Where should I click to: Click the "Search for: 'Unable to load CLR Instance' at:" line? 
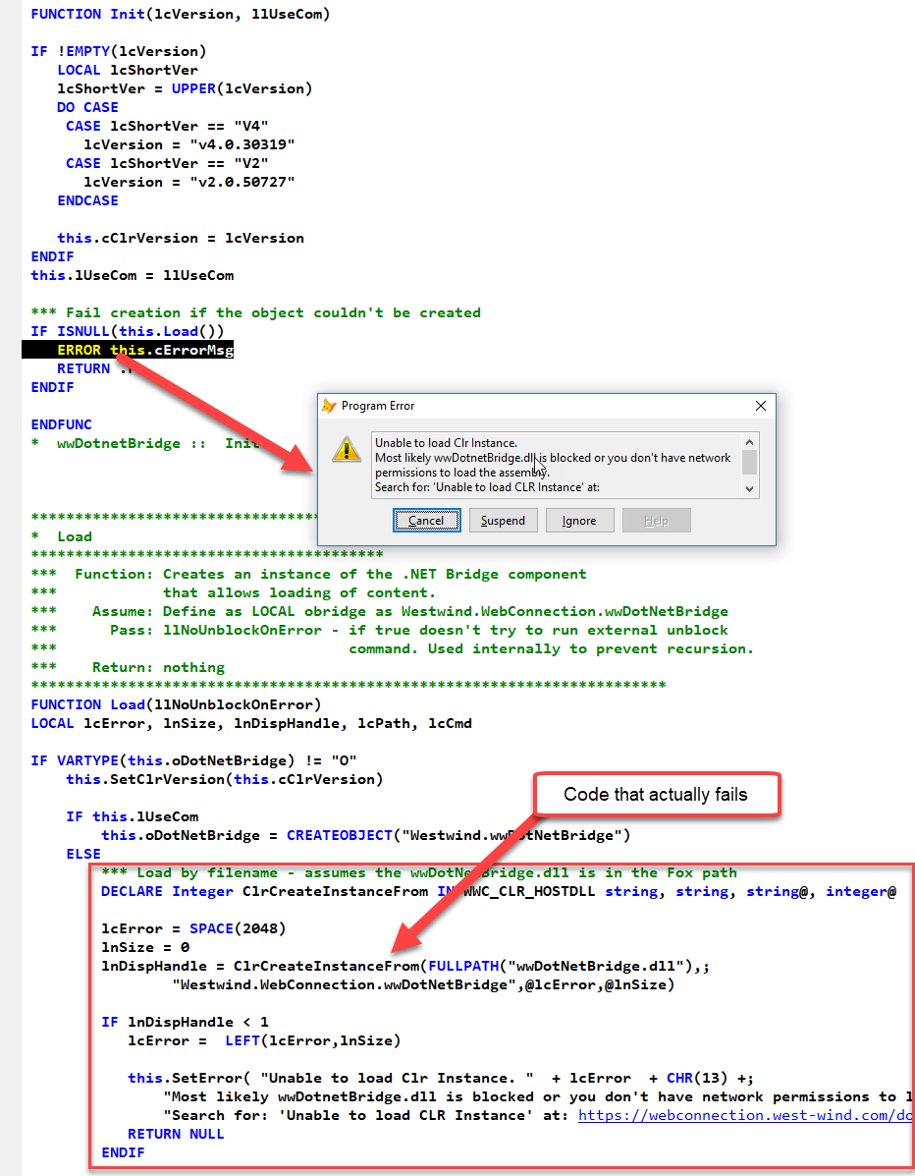pyautogui.click(x=487, y=487)
